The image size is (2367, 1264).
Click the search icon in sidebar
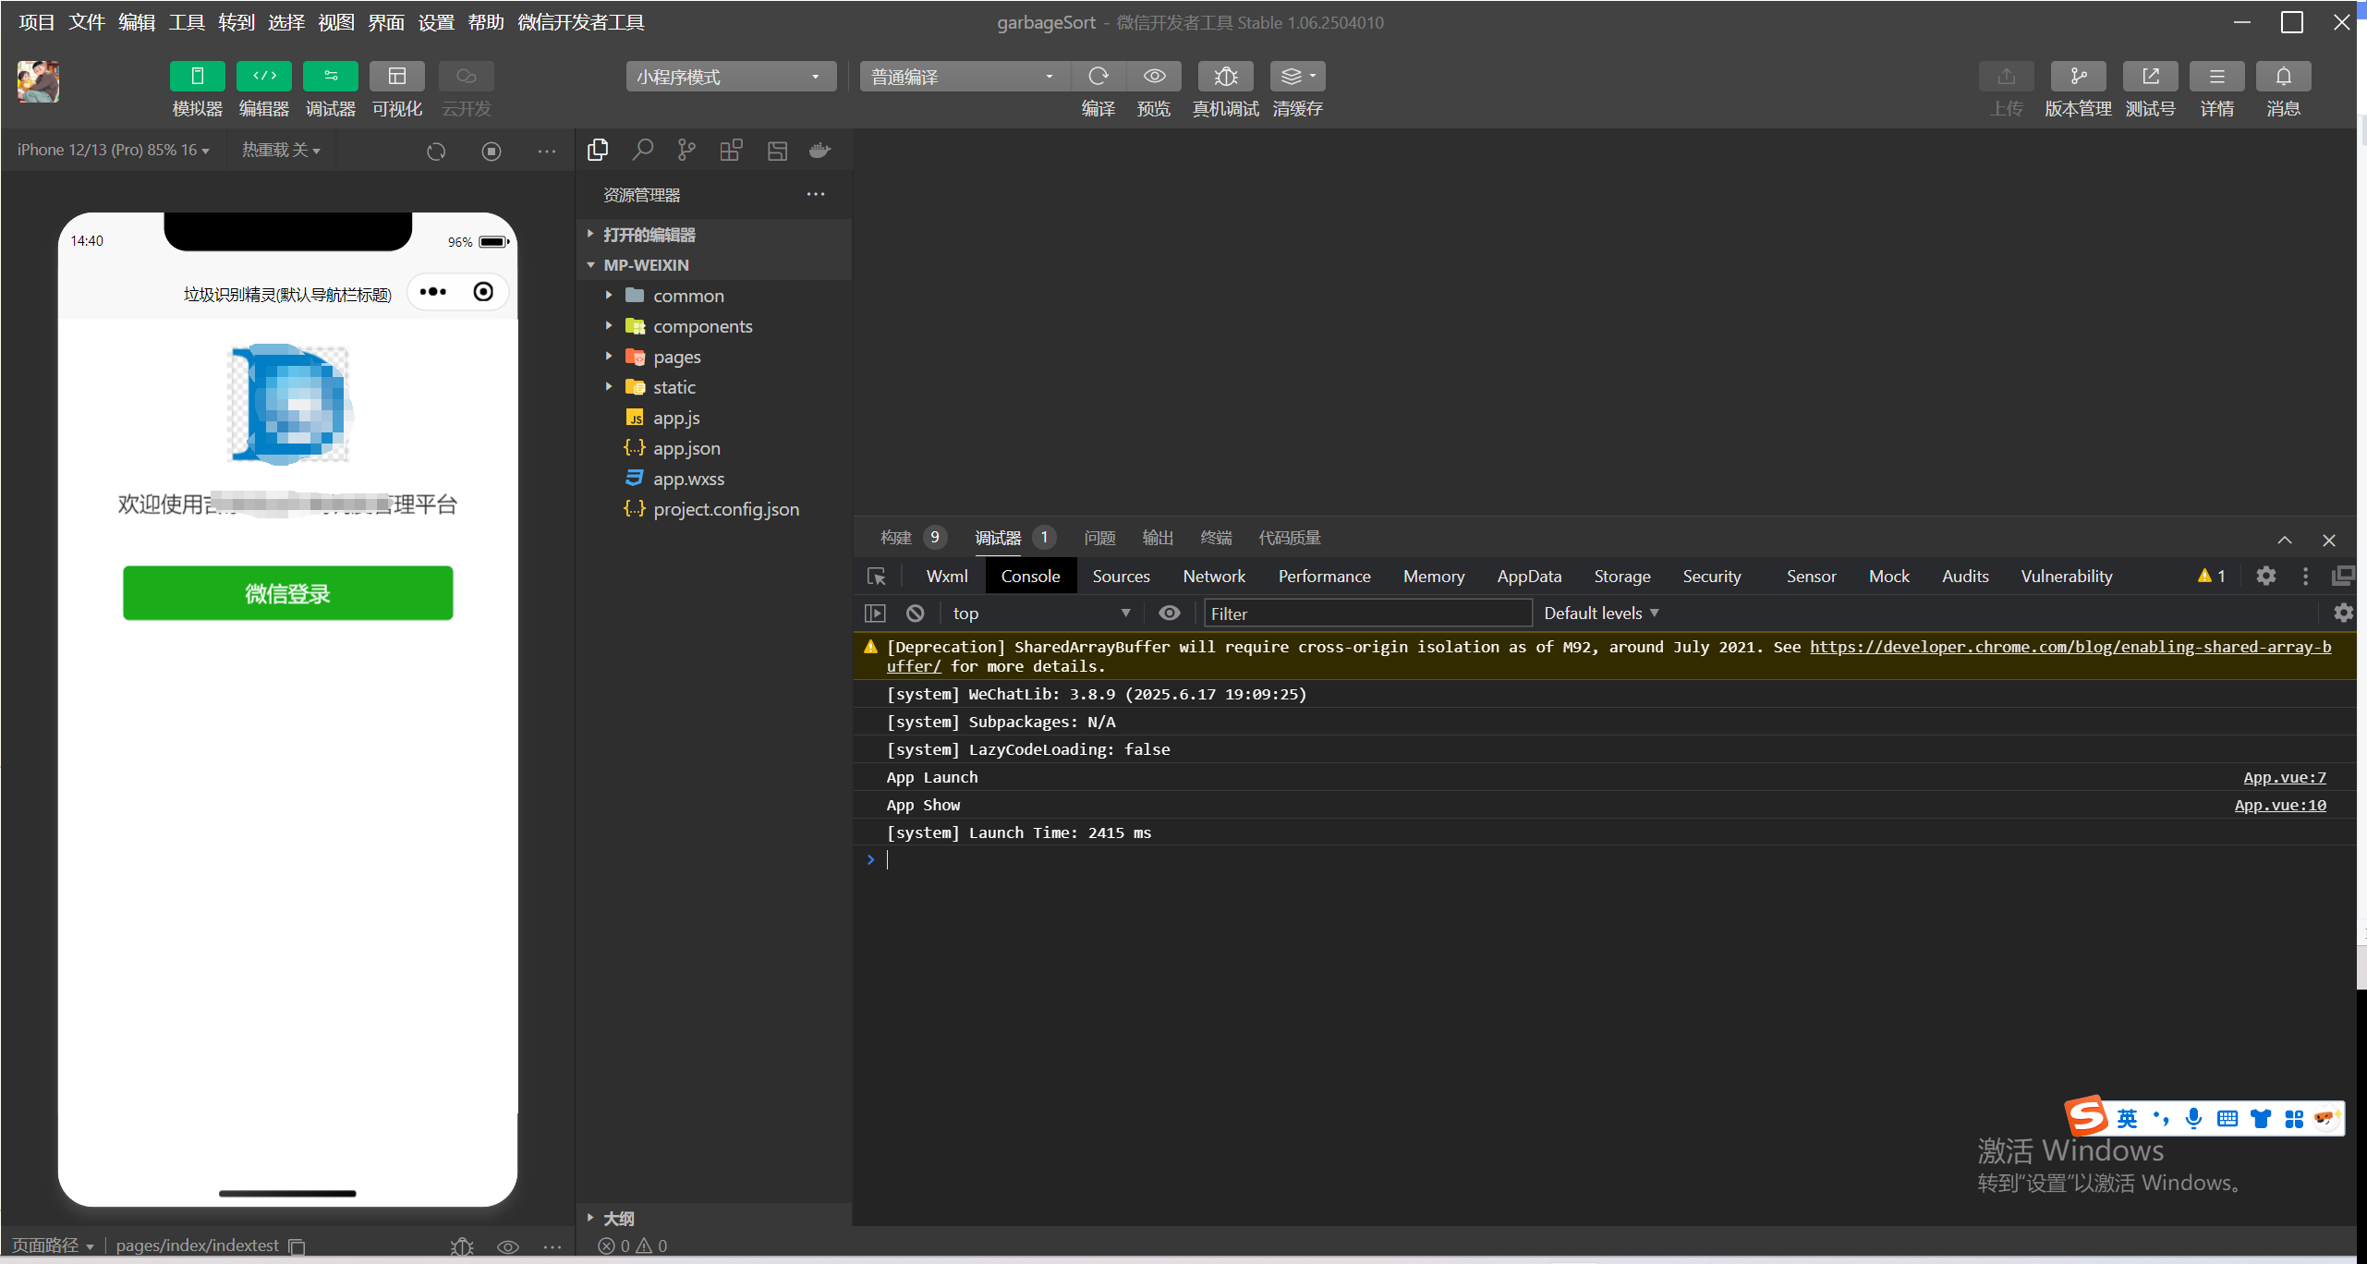pyautogui.click(x=642, y=150)
